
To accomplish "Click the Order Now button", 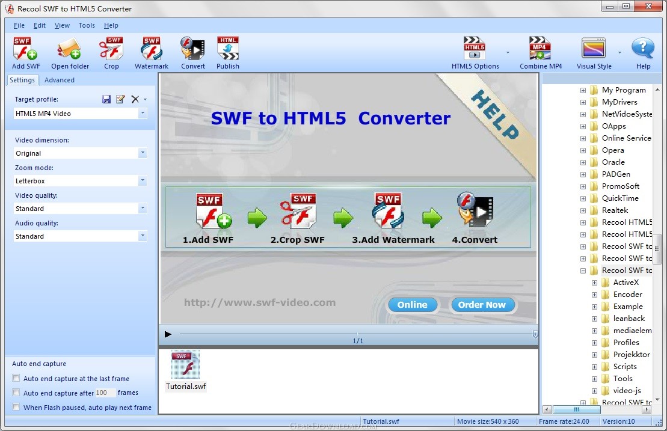I will (482, 305).
